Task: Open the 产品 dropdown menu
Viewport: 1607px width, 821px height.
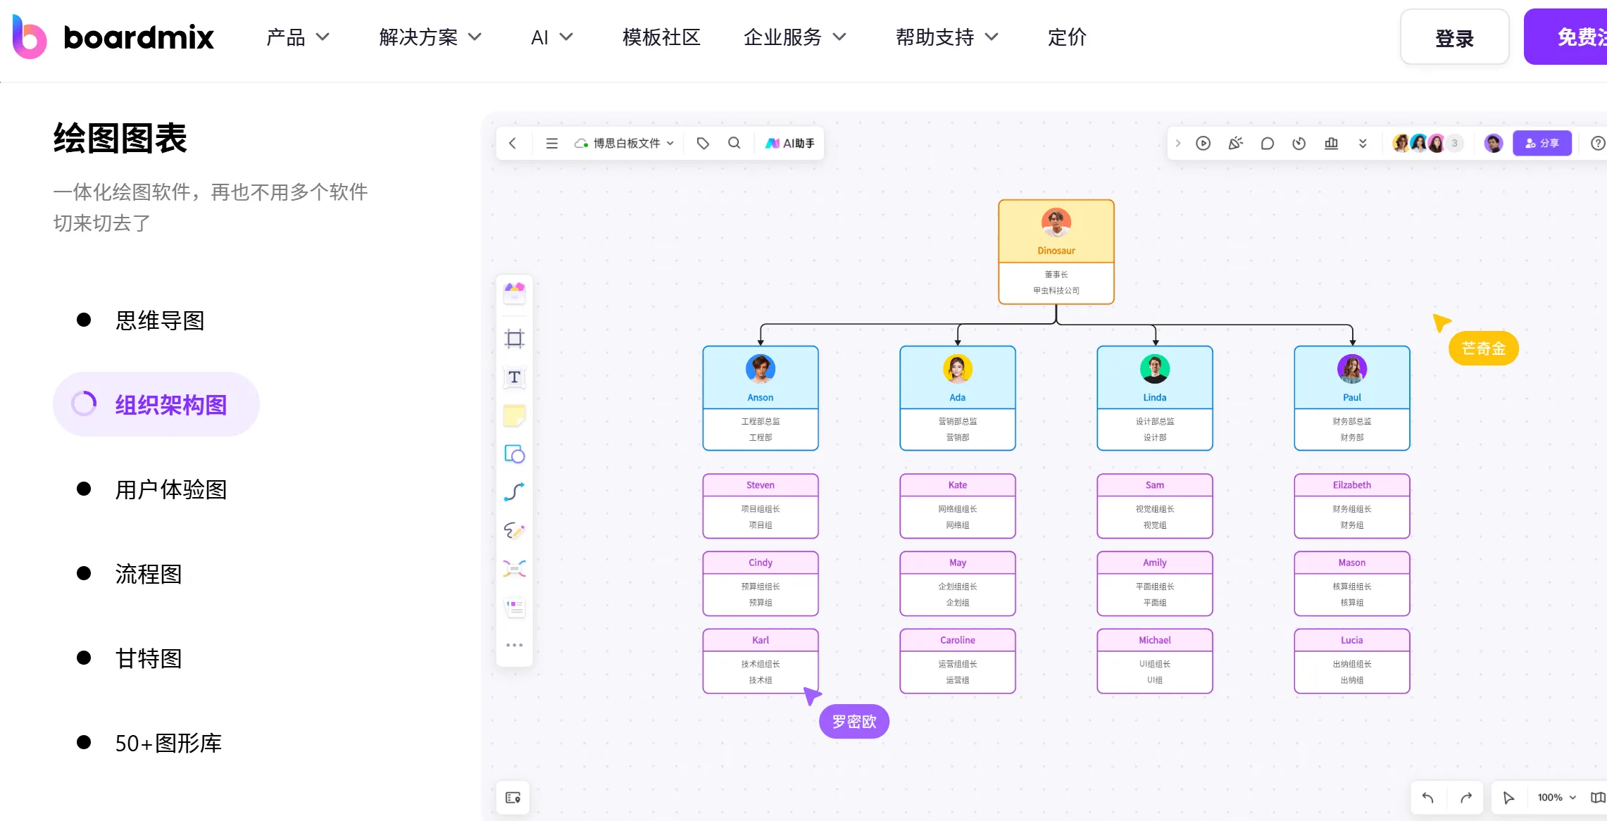Action: (297, 37)
